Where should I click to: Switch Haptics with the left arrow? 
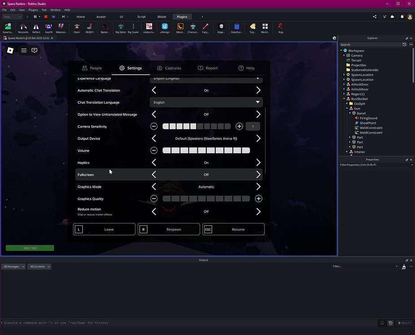tap(154, 163)
